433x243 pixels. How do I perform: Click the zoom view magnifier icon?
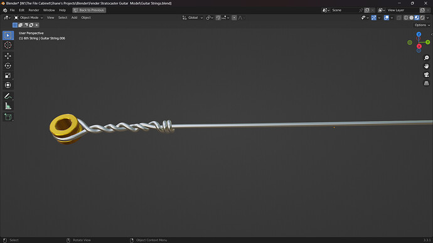click(x=426, y=58)
